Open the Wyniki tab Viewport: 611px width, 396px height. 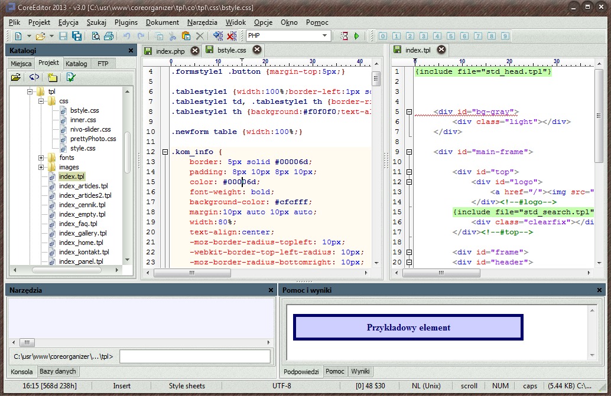click(360, 371)
